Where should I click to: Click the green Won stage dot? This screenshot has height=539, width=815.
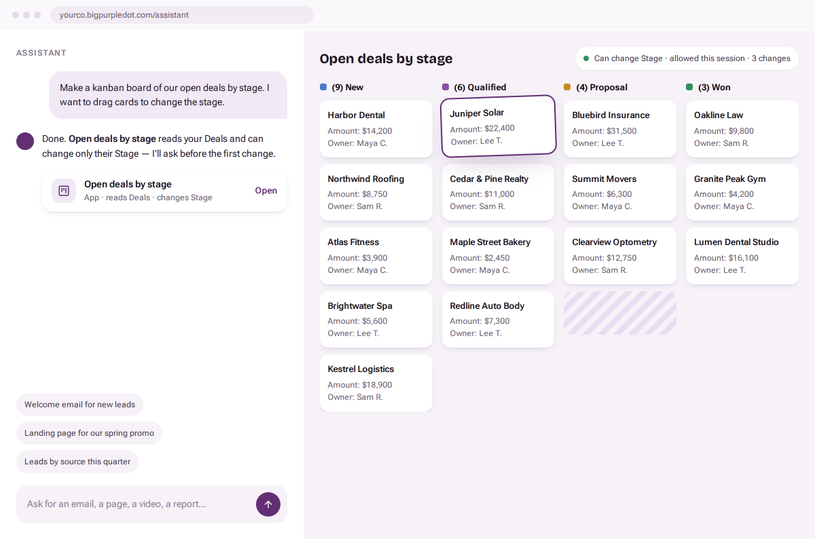pyautogui.click(x=689, y=87)
